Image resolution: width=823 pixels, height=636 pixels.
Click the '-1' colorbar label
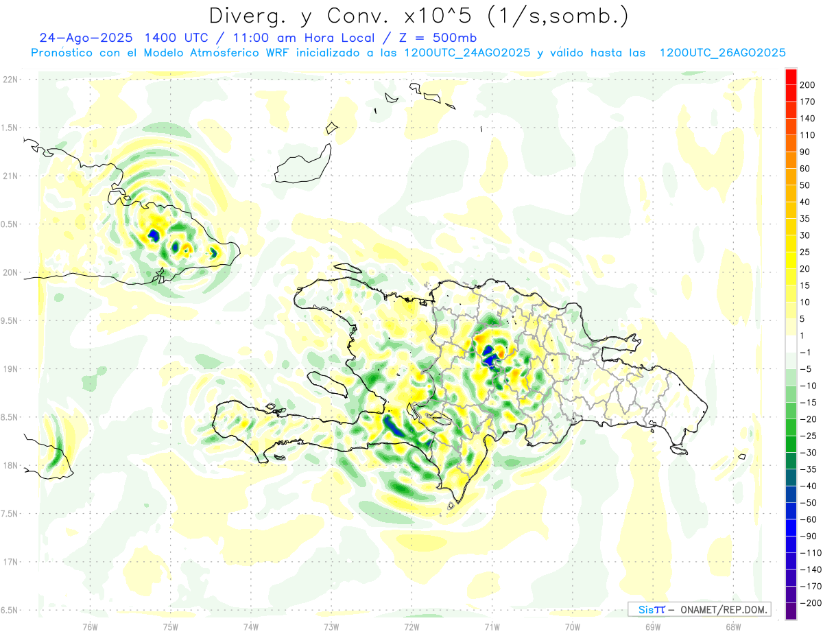click(805, 353)
